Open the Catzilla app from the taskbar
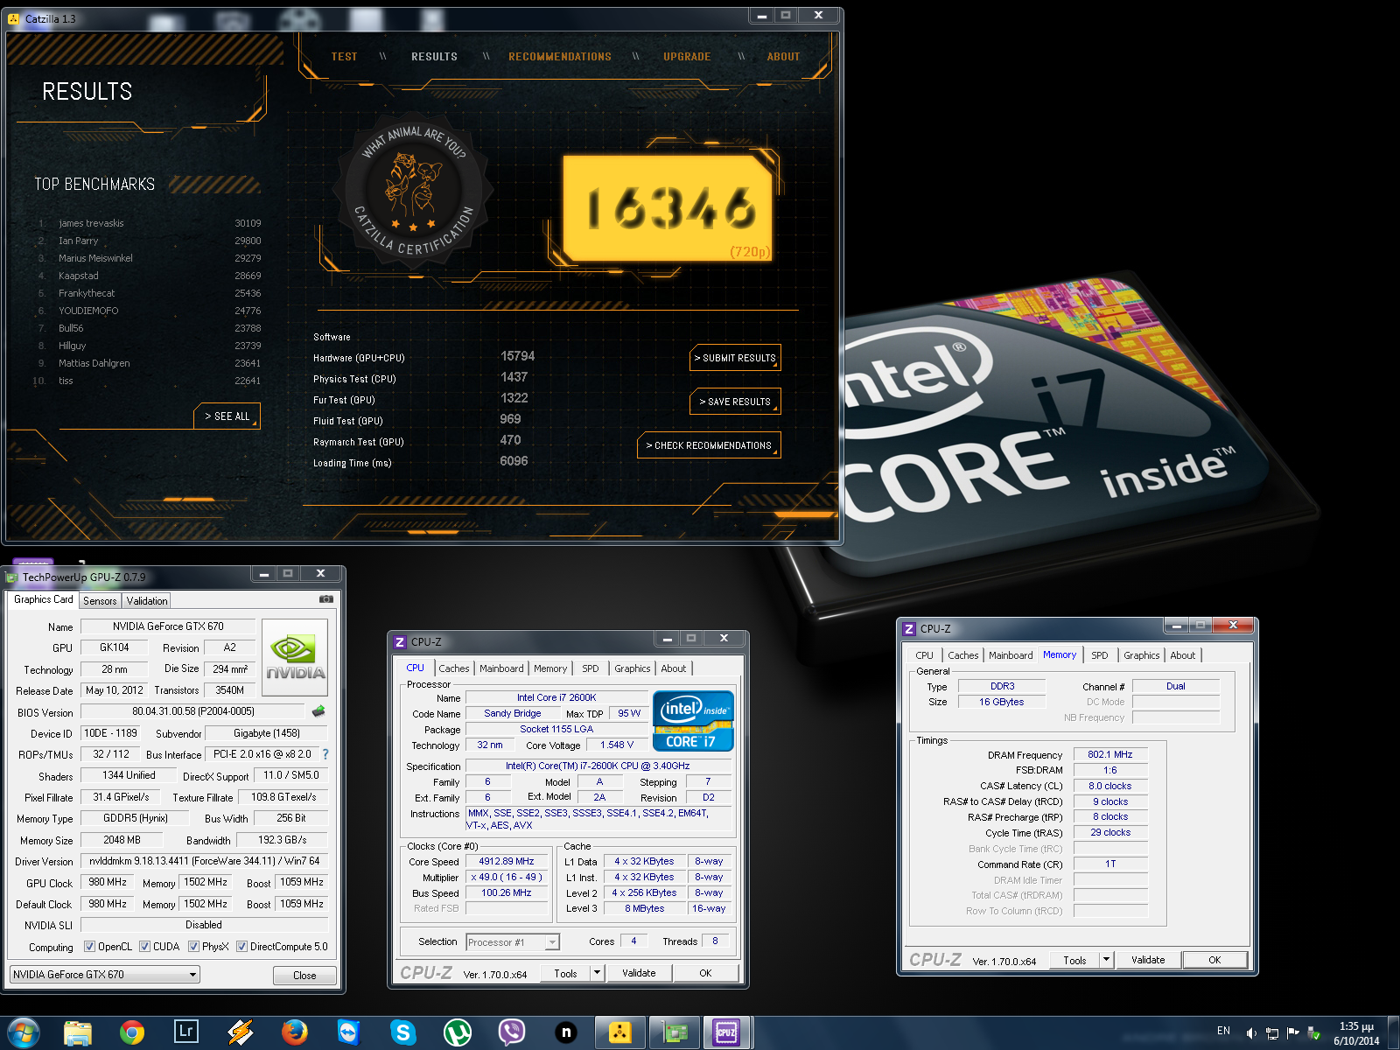Image resolution: width=1400 pixels, height=1050 pixels. tap(620, 1032)
